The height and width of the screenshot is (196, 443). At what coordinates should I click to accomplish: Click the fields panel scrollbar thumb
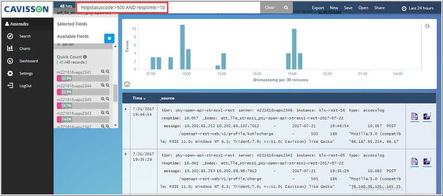115,93
